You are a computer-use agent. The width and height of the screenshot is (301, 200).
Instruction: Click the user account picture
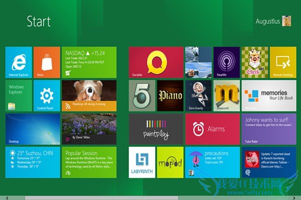[286, 21]
